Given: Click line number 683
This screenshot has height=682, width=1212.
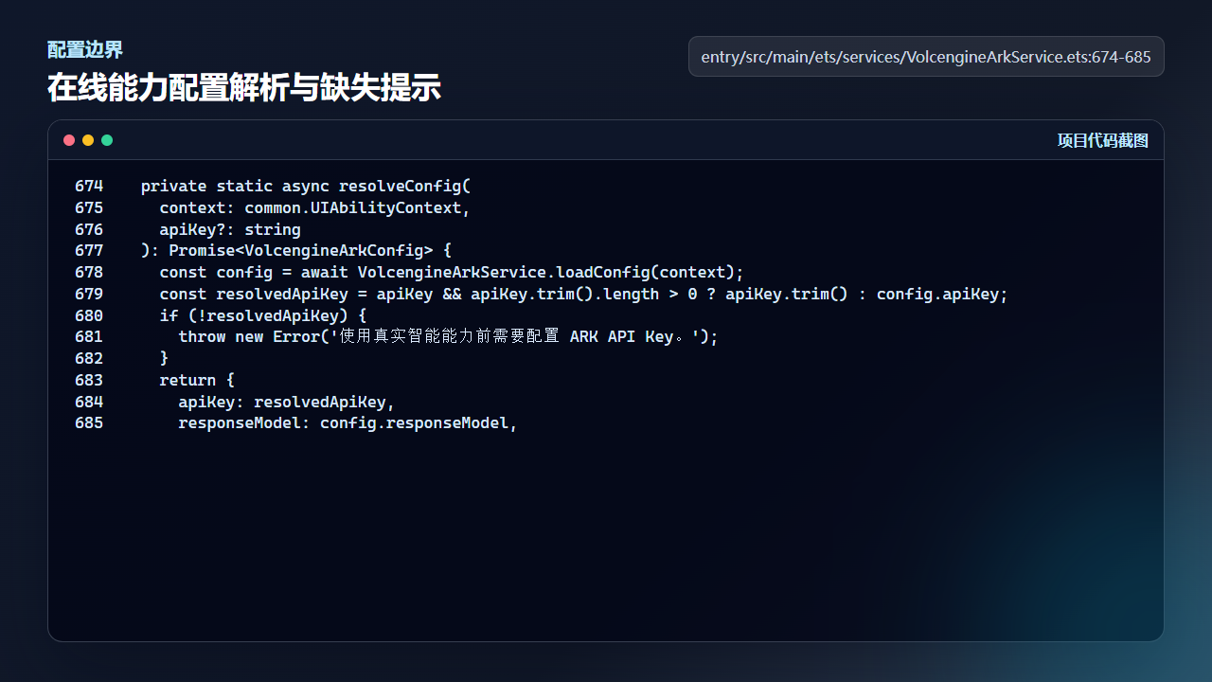Looking at the screenshot, I should 89,380.
